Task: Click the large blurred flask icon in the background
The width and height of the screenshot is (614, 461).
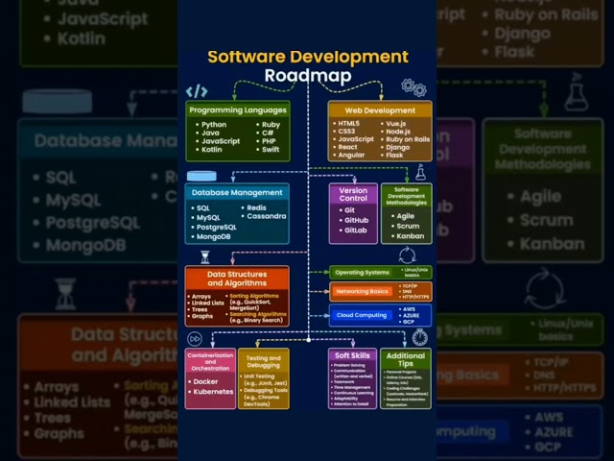Action: (577, 92)
